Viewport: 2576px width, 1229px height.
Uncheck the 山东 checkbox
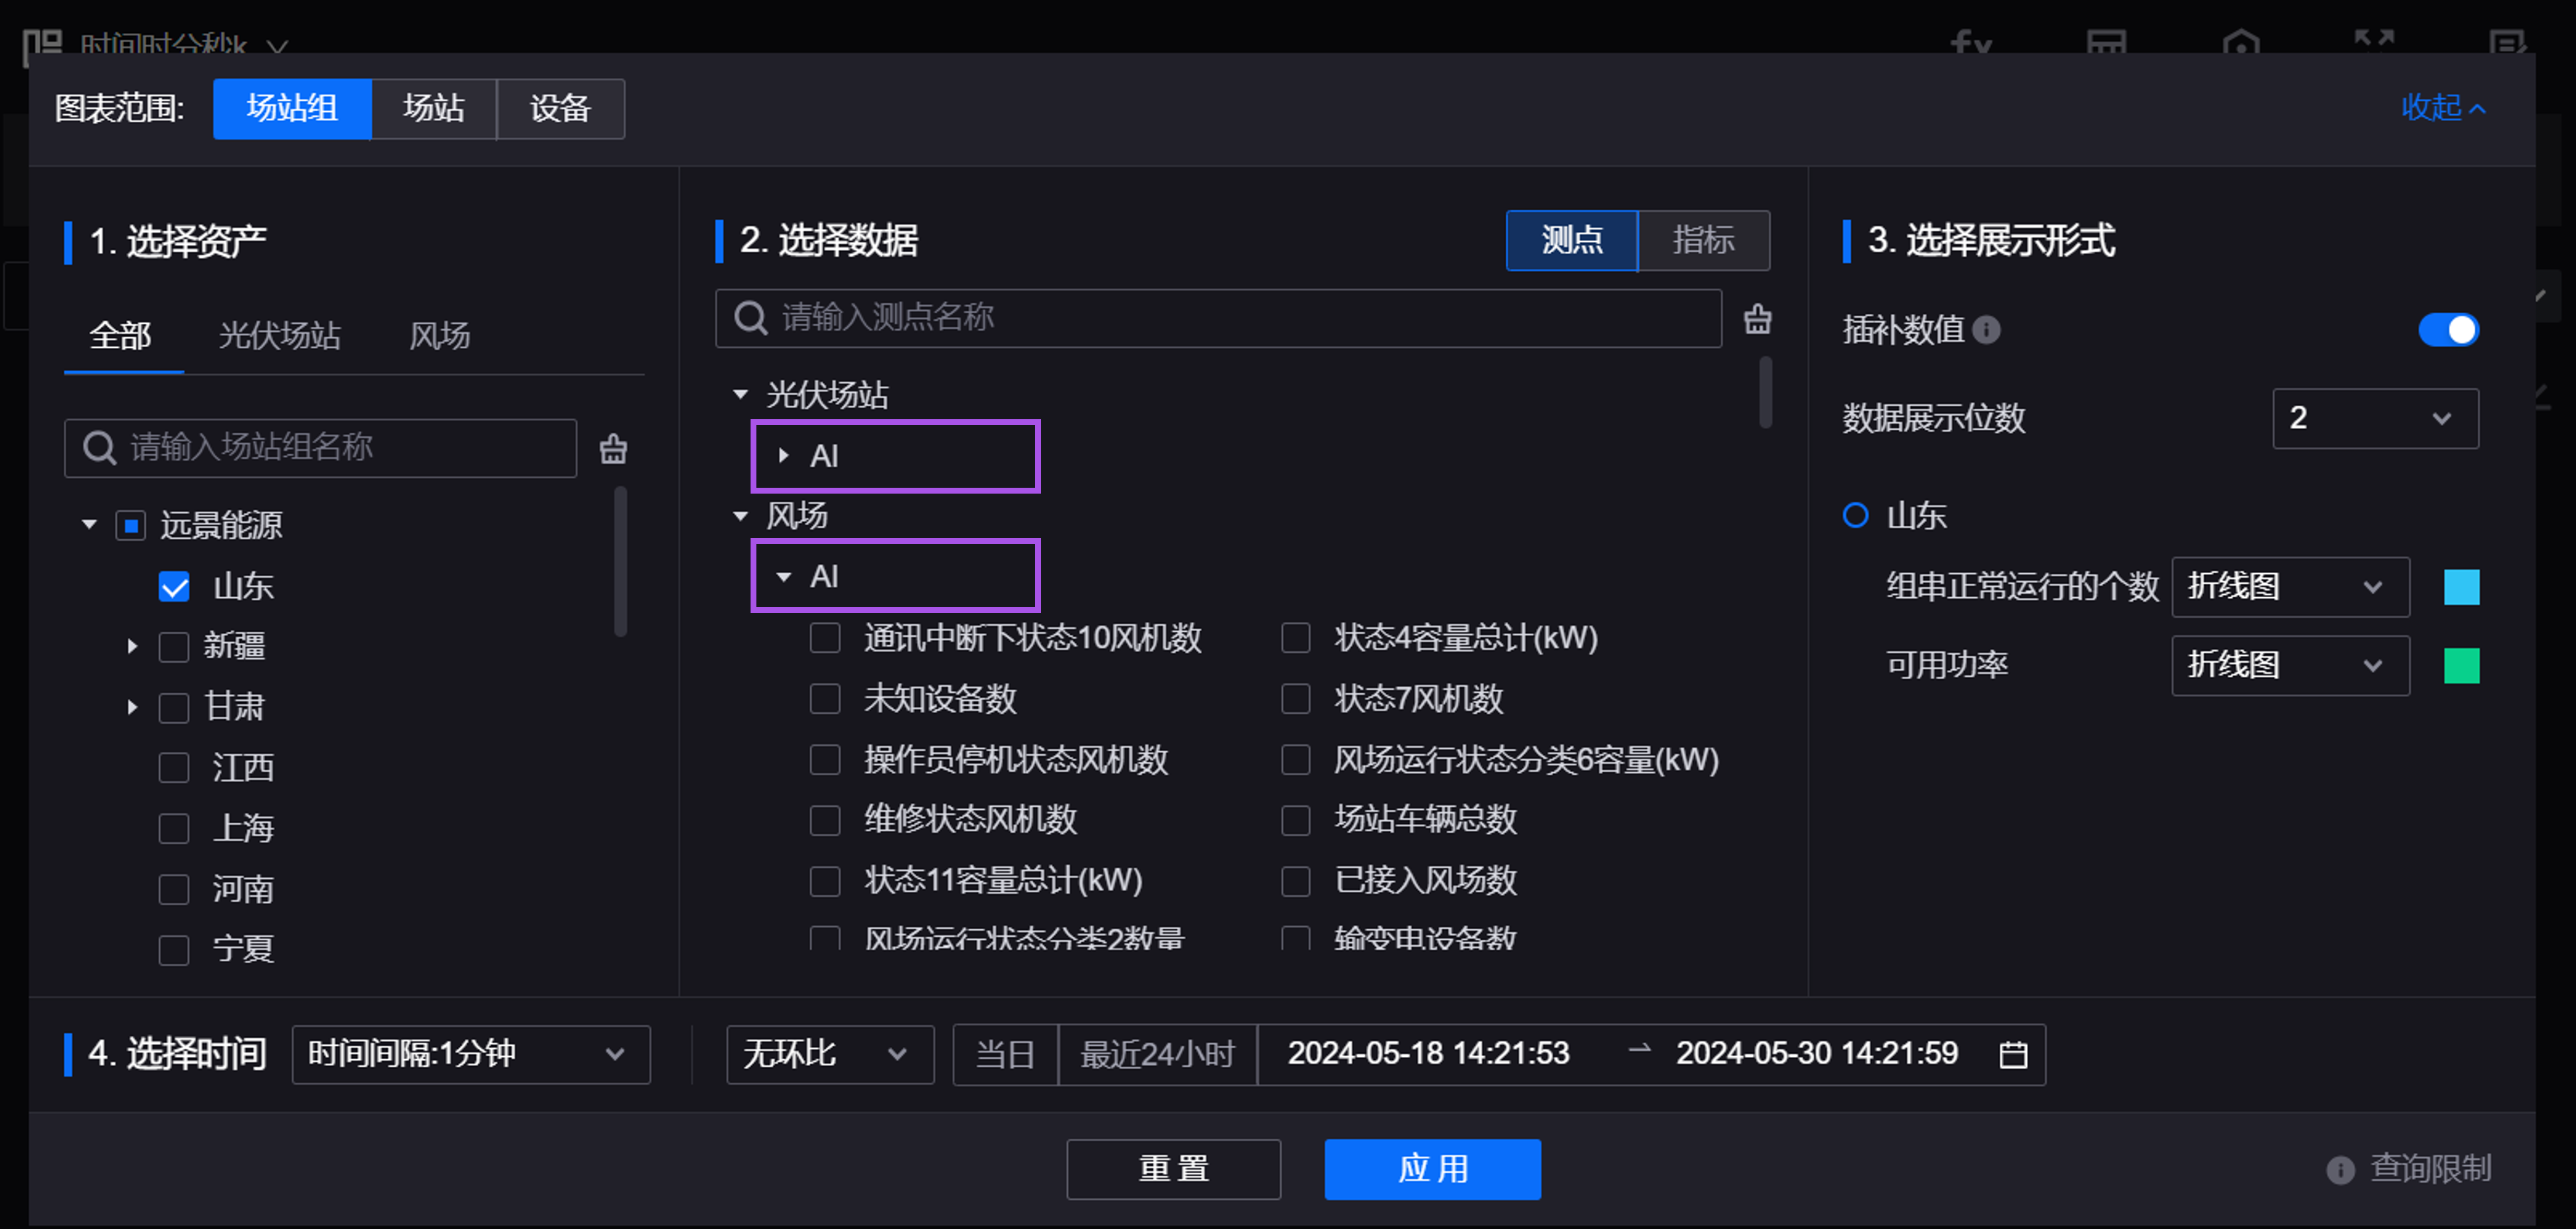[174, 587]
